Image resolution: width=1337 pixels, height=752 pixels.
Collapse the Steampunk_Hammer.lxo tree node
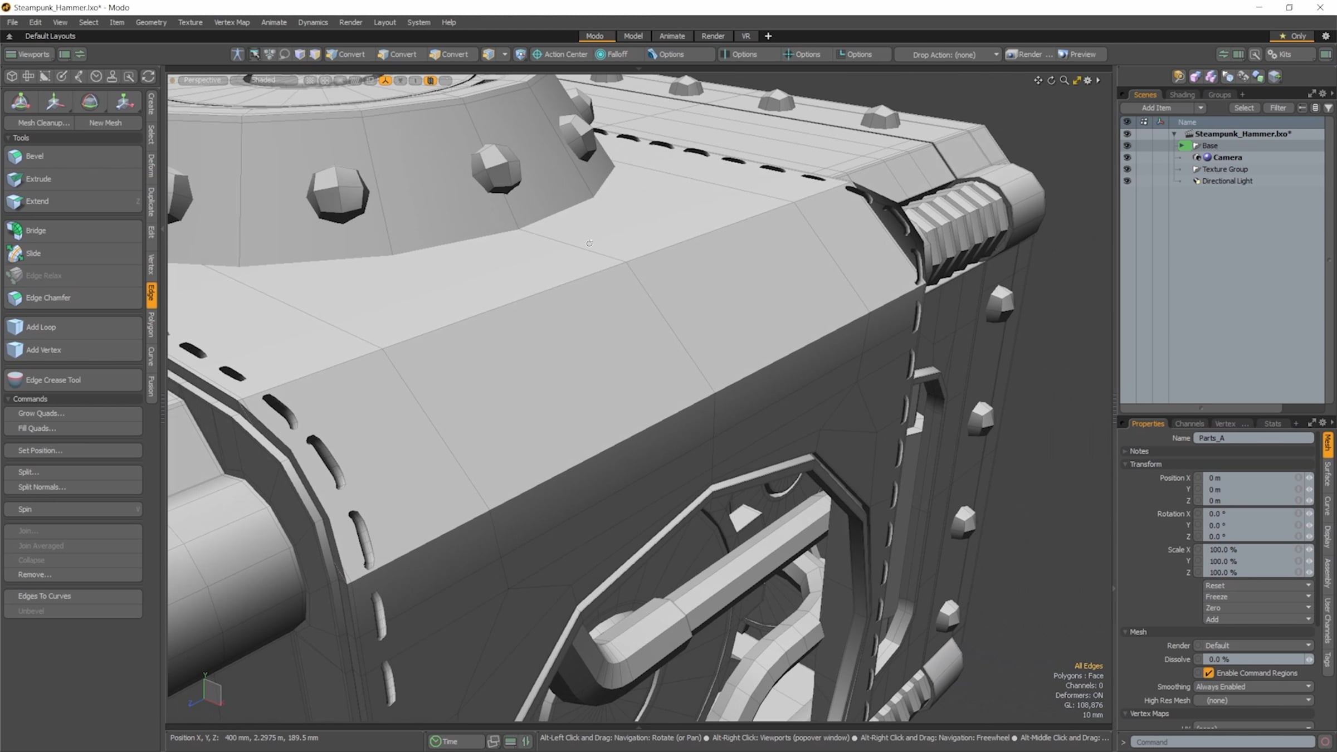[1174, 134]
